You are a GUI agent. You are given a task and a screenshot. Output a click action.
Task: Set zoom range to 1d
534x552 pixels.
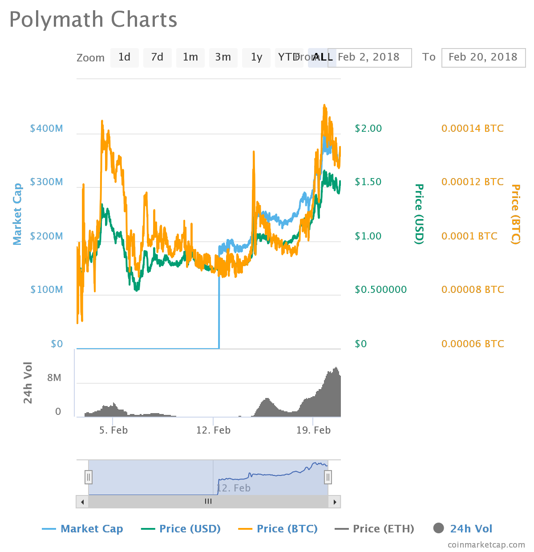(124, 57)
